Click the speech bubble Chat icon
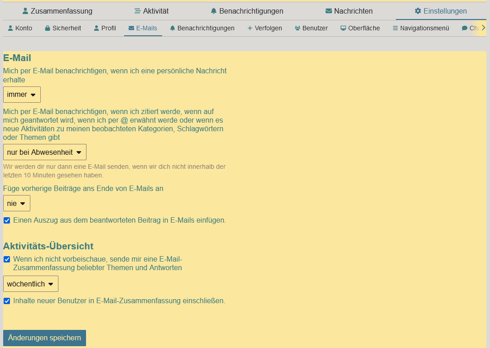The height and width of the screenshot is (348, 490). pyautogui.click(x=465, y=28)
